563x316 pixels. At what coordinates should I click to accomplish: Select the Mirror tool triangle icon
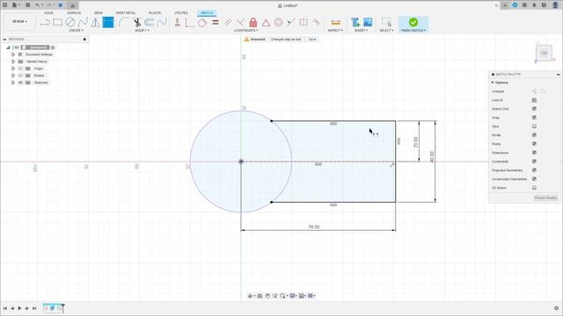(96, 23)
